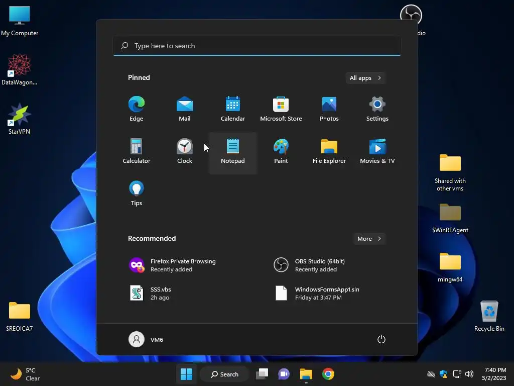Select the $WinREAgent desktop folder
The height and width of the screenshot is (386, 514).
[x=450, y=218]
